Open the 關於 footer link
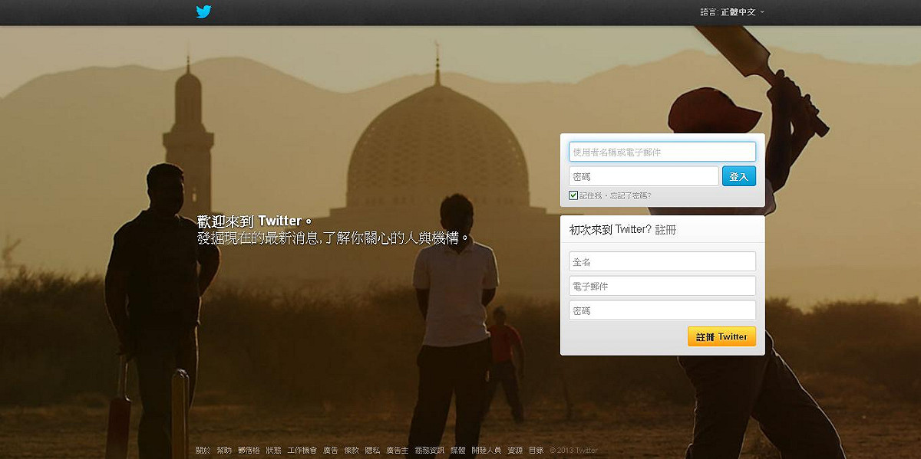 (203, 450)
